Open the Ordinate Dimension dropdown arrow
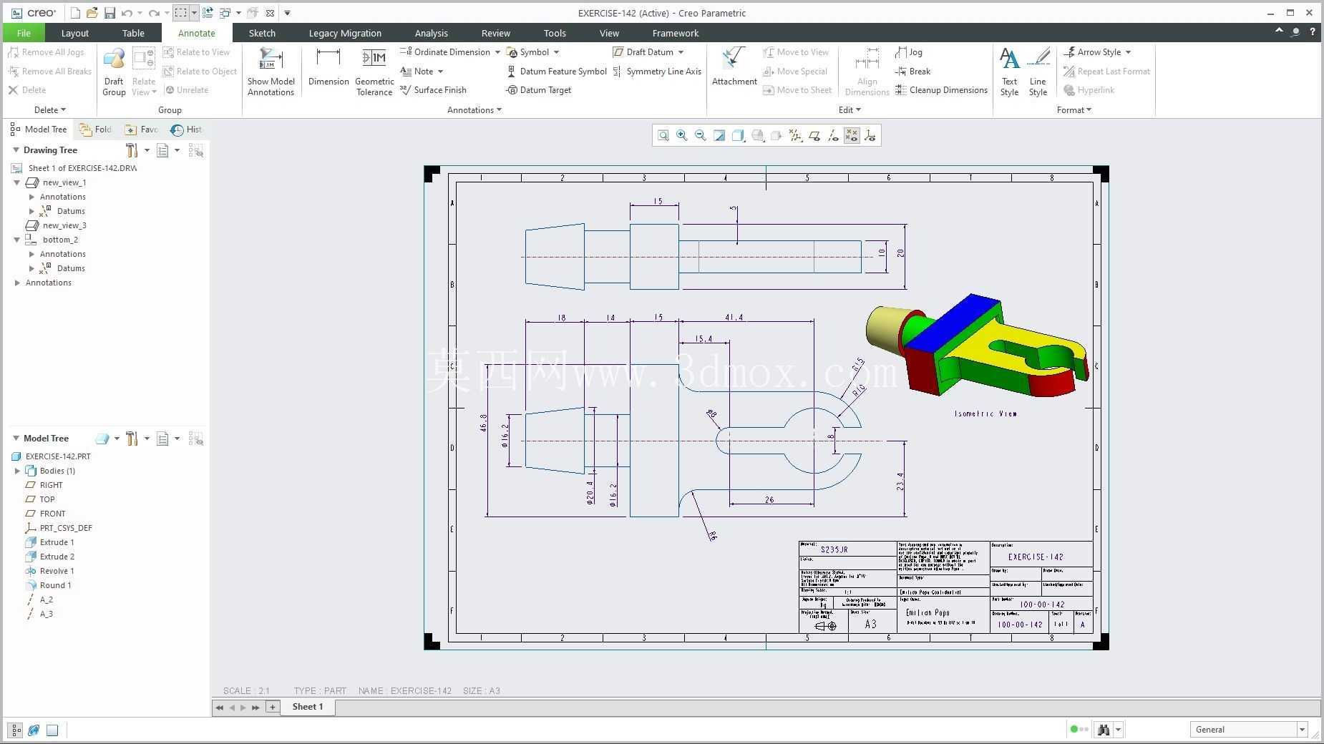The width and height of the screenshot is (1324, 744). coord(497,52)
